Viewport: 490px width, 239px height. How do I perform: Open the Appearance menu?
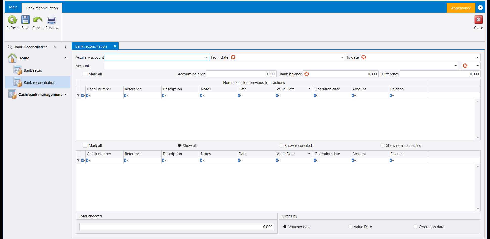(461, 8)
